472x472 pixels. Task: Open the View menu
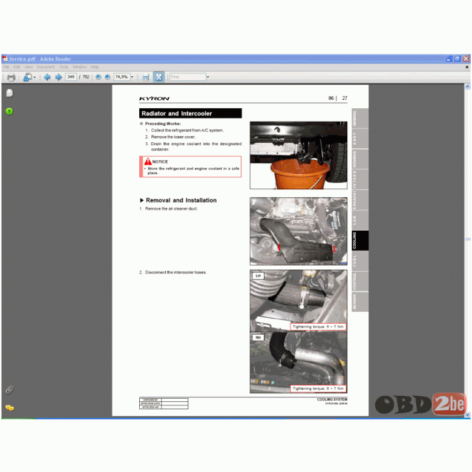point(28,67)
